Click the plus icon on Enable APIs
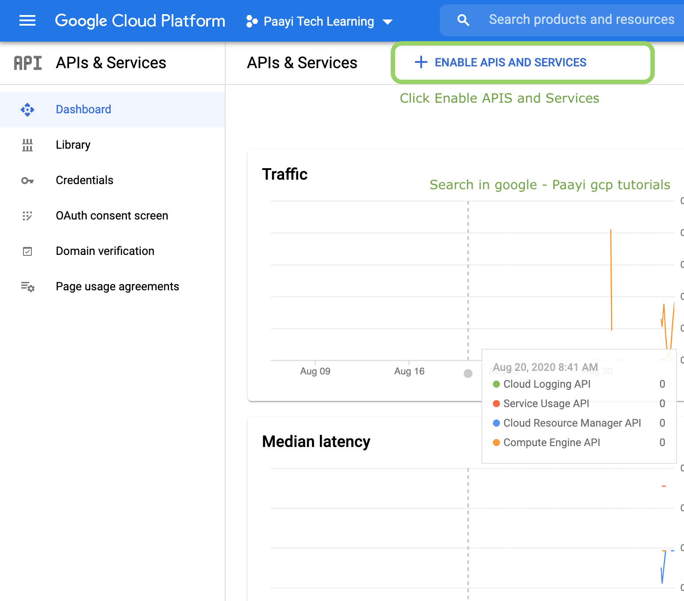The height and width of the screenshot is (601, 684). [x=421, y=62]
